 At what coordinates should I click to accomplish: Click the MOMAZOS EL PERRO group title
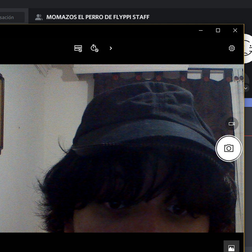click(x=98, y=17)
